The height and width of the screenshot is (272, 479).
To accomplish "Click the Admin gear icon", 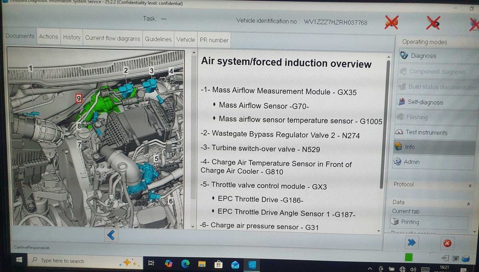I will click(397, 161).
